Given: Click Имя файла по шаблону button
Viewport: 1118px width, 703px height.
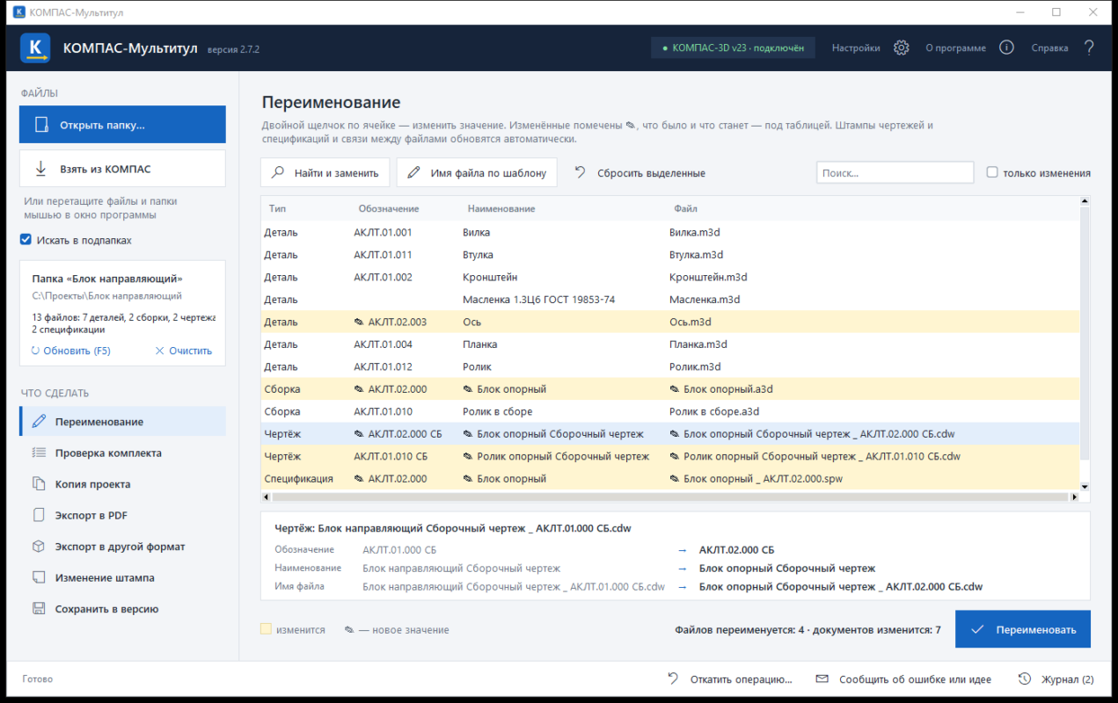Looking at the screenshot, I should 477,173.
